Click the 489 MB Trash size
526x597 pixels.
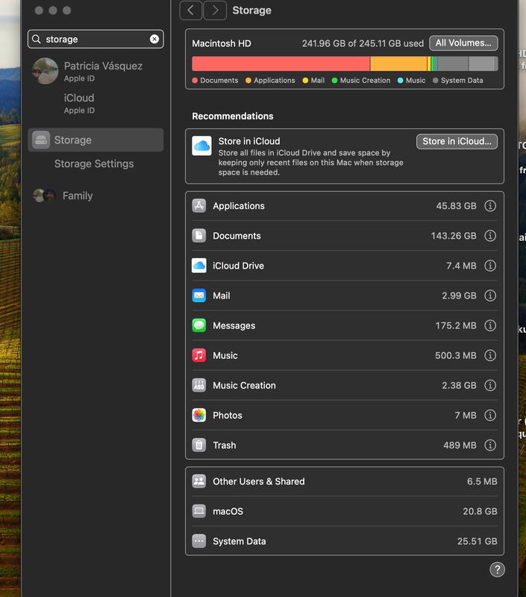tap(460, 445)
